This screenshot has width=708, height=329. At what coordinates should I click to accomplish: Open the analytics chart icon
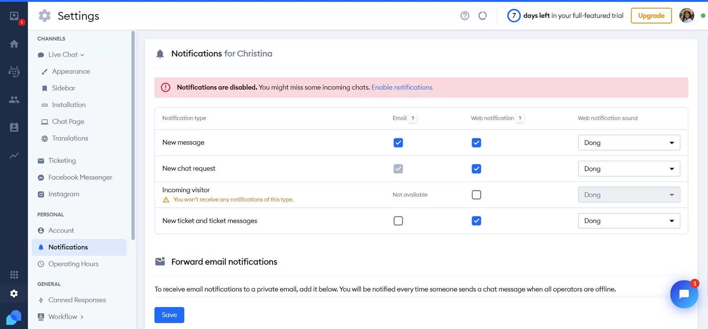point(14,155)
